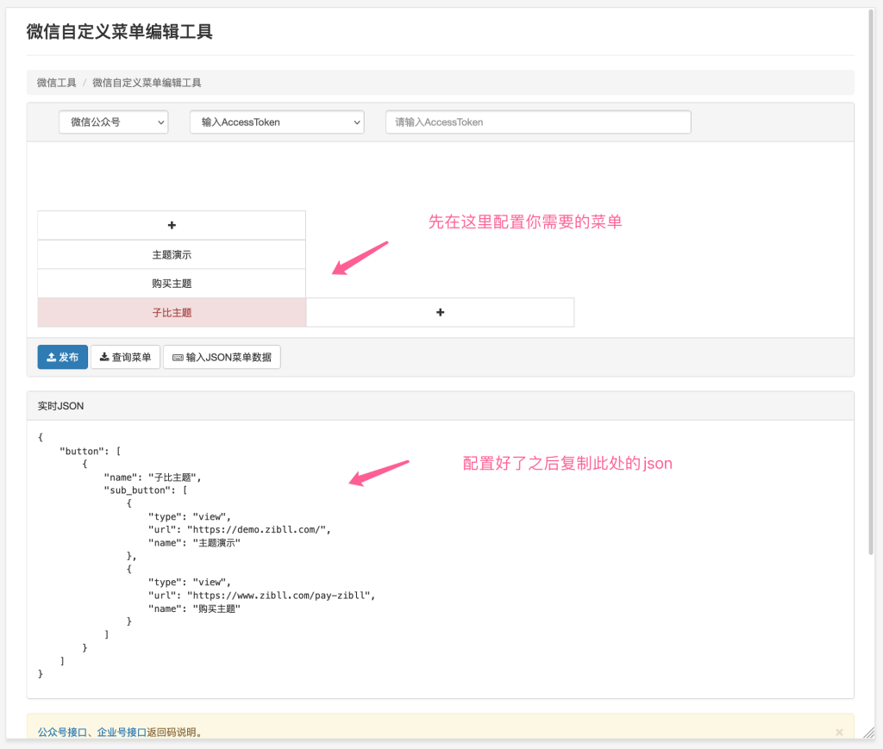The image size is (883, 749).
Task: Click the plus icon to add a submenu item
Action: (x=440, y=312)
